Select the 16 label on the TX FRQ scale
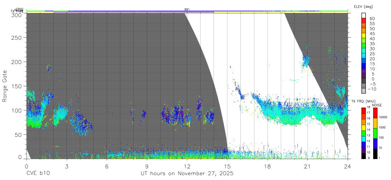 (x=368, y=118)
